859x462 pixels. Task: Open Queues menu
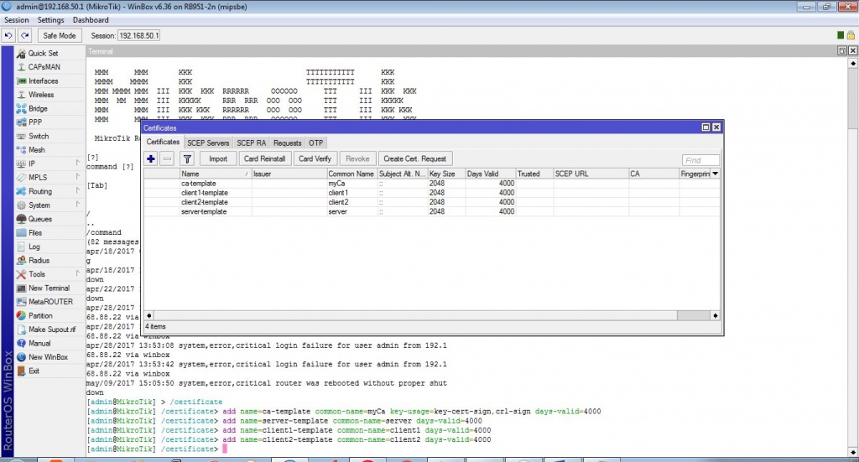pyautogui.click(x=40, y=219)
